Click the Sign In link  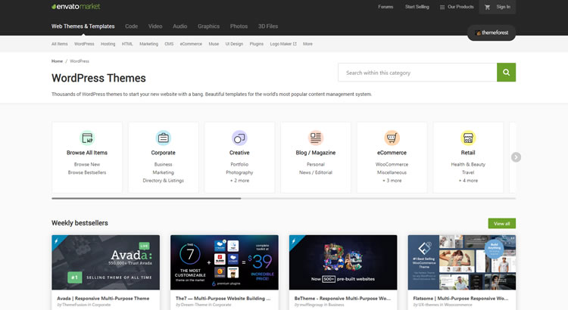[x=503, y=7]
